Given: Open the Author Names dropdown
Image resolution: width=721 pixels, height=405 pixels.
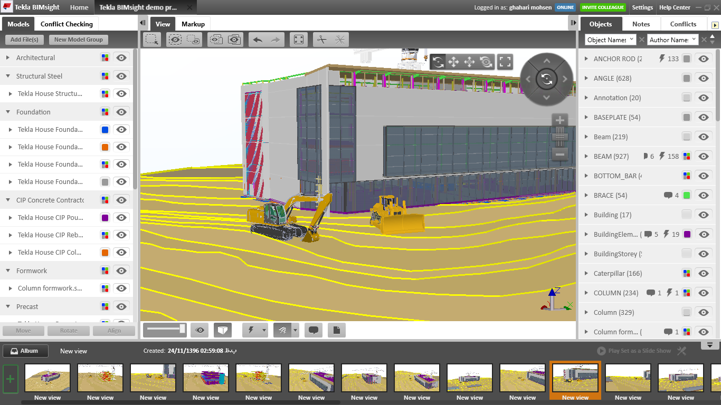Looking at the screenshot, I should tap(672, 40).
